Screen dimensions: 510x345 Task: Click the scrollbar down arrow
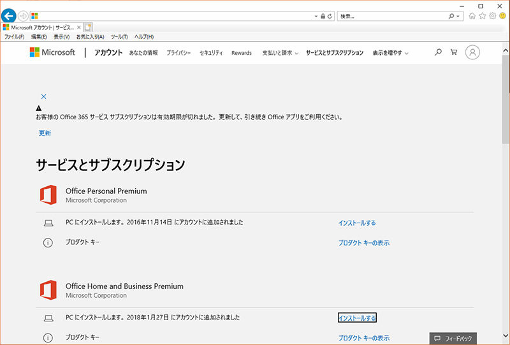pos(506,335)
